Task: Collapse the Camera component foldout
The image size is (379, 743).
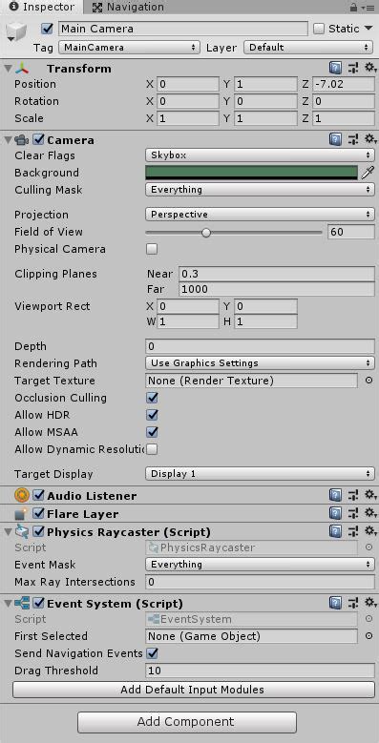Action: pos(8,140)
